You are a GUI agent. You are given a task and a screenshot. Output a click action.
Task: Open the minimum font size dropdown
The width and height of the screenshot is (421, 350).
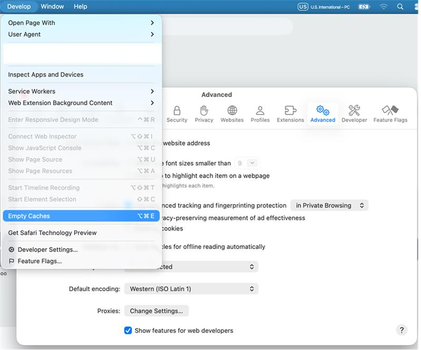[x=247, y=163]
